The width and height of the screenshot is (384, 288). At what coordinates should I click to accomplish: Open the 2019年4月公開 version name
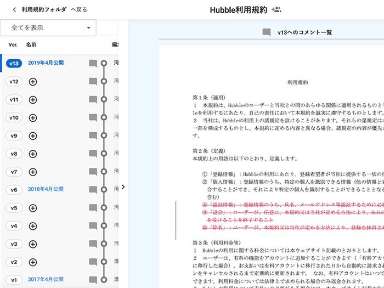click(x=46, y=63)
